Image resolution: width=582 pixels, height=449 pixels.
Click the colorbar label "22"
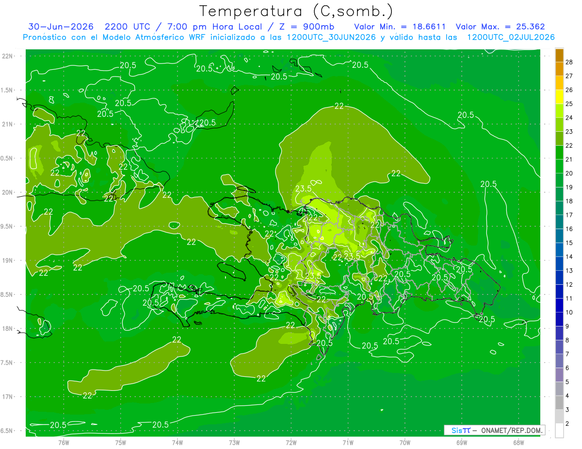click(x=570, y=145)
